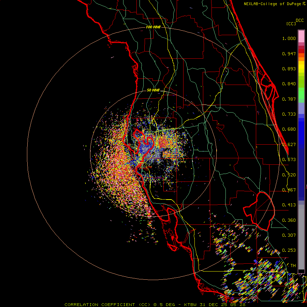Click the 50 NMI range ring label
Viewport: 307px width, 307px height.
(153, 90)
